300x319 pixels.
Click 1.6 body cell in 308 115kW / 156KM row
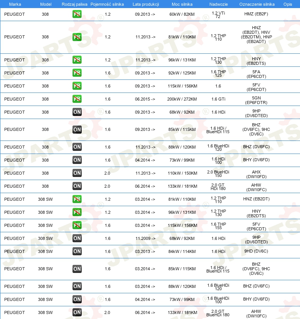point(218,86)
